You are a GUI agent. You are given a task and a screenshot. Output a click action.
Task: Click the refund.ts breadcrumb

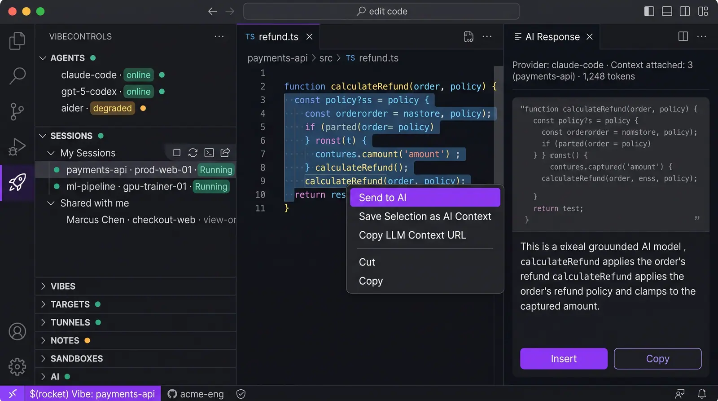372,58
